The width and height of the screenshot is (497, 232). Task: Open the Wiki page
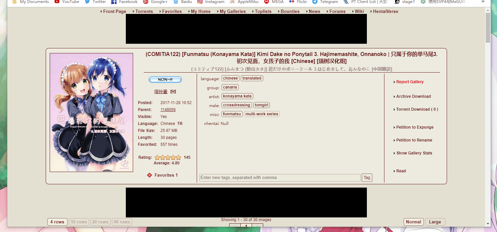coord(359,11)
